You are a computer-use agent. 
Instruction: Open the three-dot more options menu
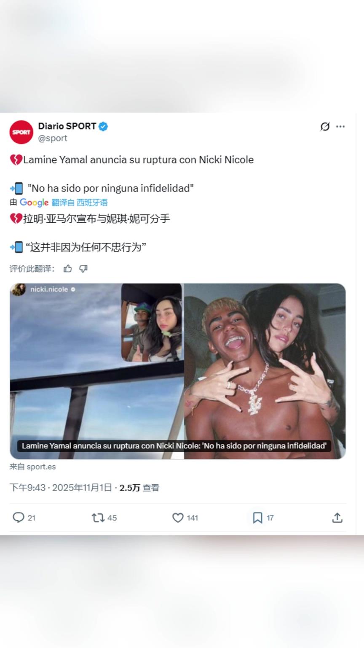(340, 127)
